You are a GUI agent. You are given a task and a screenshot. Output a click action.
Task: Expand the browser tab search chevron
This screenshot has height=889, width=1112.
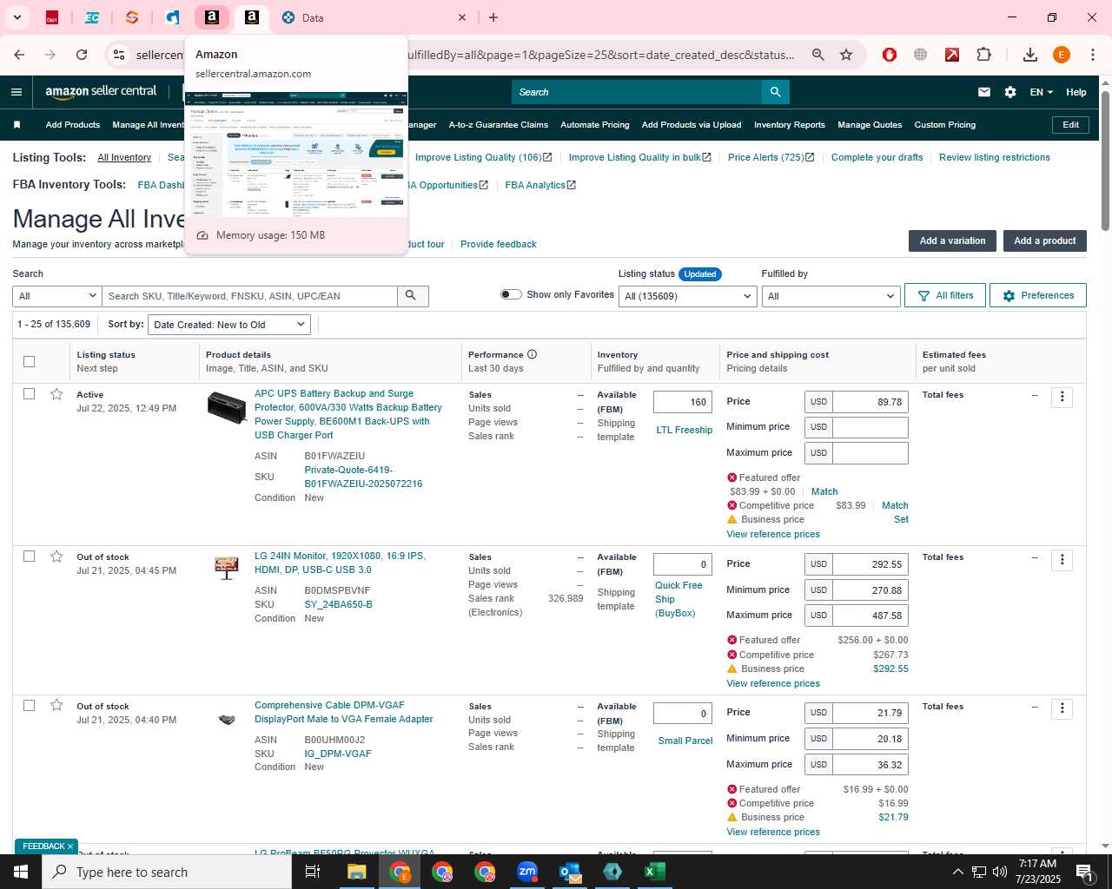coord(17,17)
